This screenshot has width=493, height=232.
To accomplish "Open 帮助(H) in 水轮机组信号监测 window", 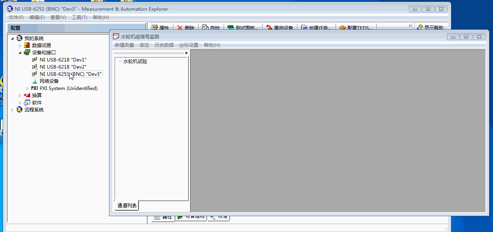I will click(212, 45).
